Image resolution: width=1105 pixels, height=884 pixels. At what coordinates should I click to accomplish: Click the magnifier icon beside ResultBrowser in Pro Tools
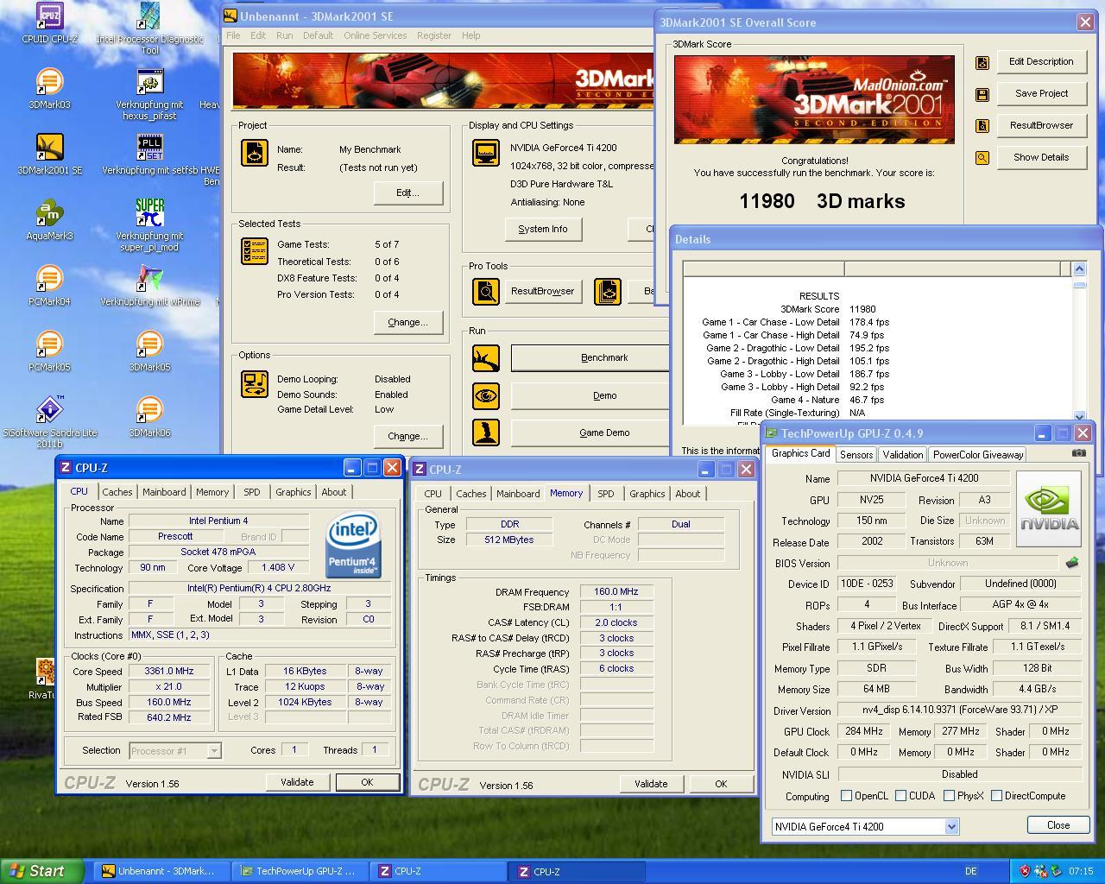(486, 292)
